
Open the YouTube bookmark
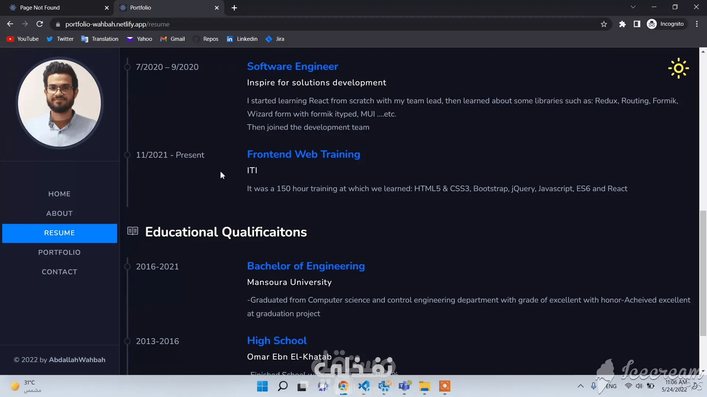[x=23, y=39]
